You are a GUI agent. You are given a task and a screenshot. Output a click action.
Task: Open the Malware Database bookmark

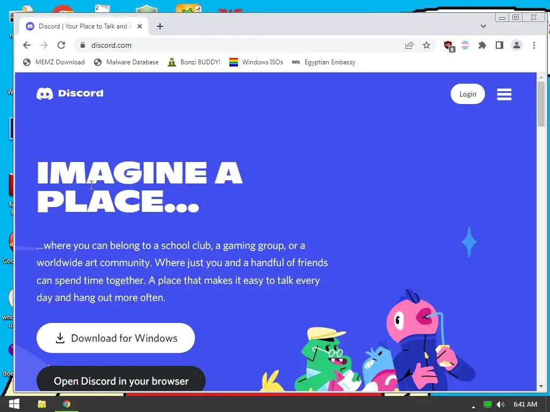click(126, 62)
